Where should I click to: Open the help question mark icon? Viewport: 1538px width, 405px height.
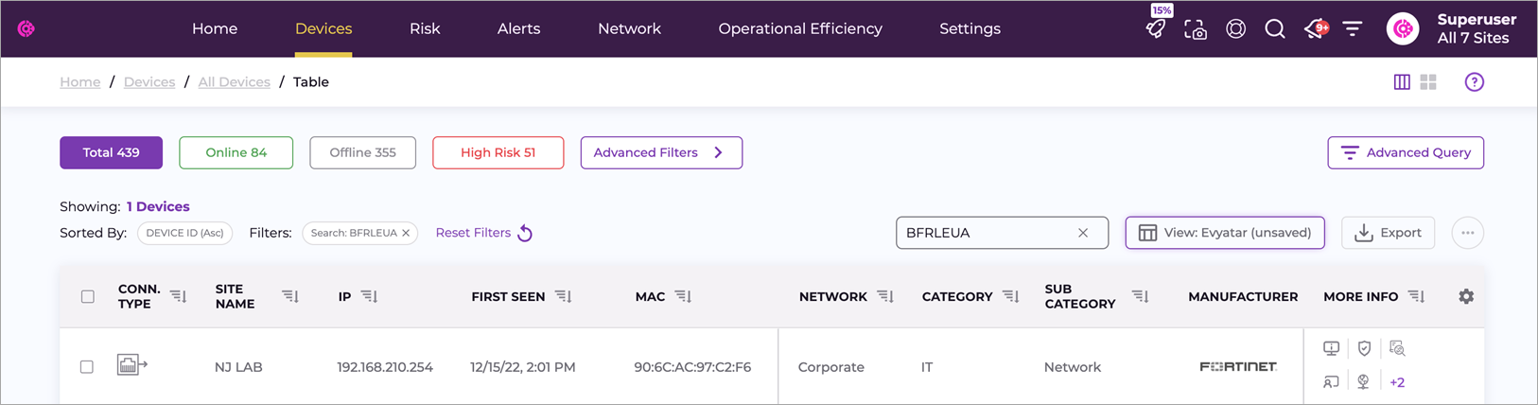point(1474,82)
